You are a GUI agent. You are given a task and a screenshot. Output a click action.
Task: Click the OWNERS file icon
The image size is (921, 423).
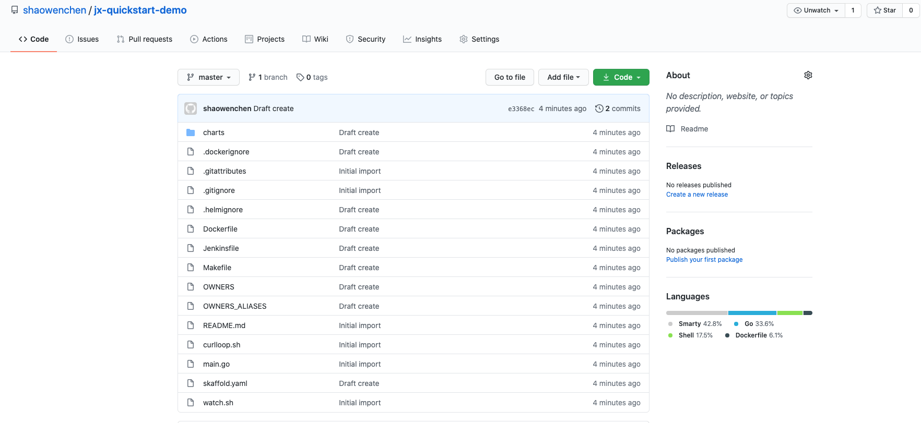[191, 287]
